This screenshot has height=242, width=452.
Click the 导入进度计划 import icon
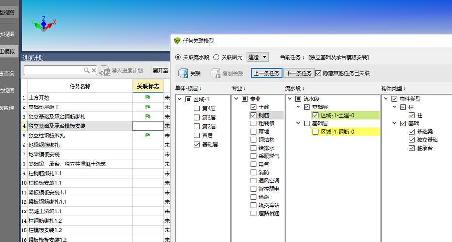click(x=105, y=71)
